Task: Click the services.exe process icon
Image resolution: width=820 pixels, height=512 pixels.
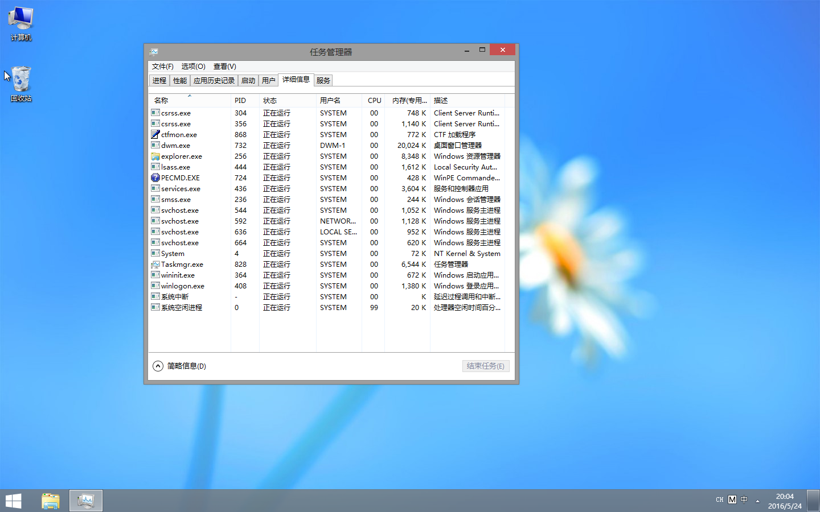Action: (x=155, y=188)
